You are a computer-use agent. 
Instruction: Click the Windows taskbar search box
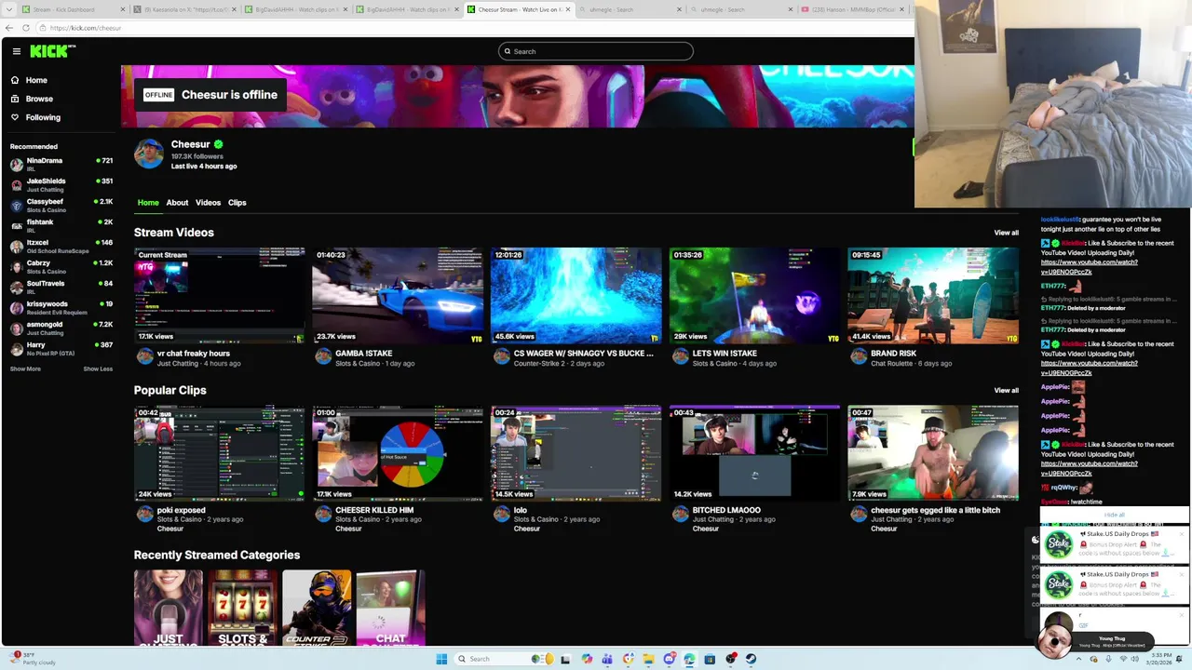[505, 659]
